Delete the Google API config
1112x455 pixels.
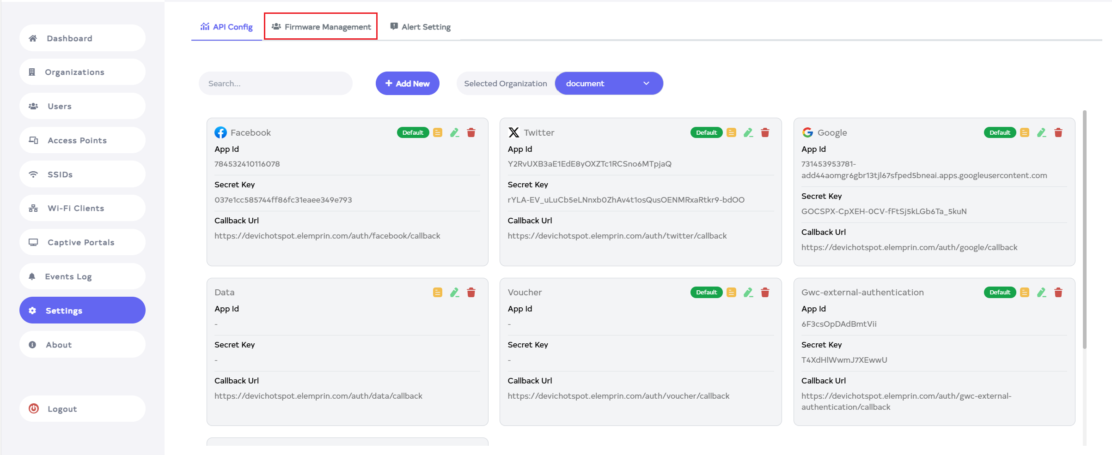(1058, 133)
